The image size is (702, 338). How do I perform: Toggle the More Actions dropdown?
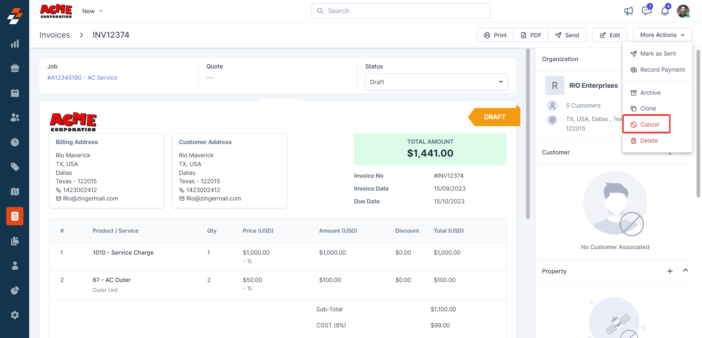pos(662,35)
